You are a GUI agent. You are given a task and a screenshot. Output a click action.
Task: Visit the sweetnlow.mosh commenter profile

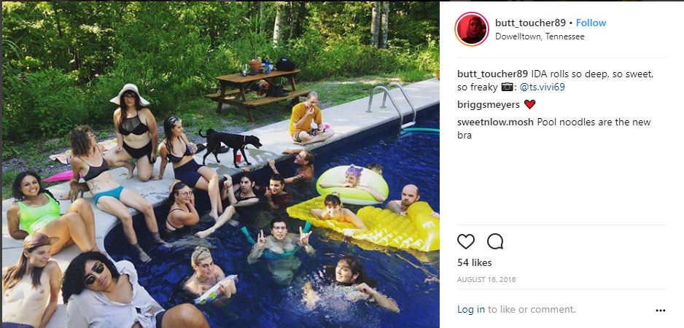[495, 122]
